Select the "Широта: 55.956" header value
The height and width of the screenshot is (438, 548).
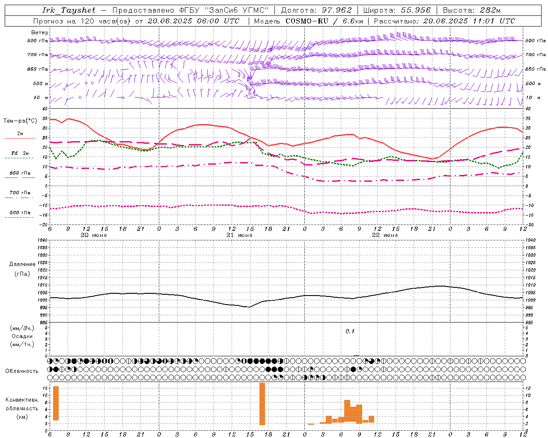click(x=397, y=10)
